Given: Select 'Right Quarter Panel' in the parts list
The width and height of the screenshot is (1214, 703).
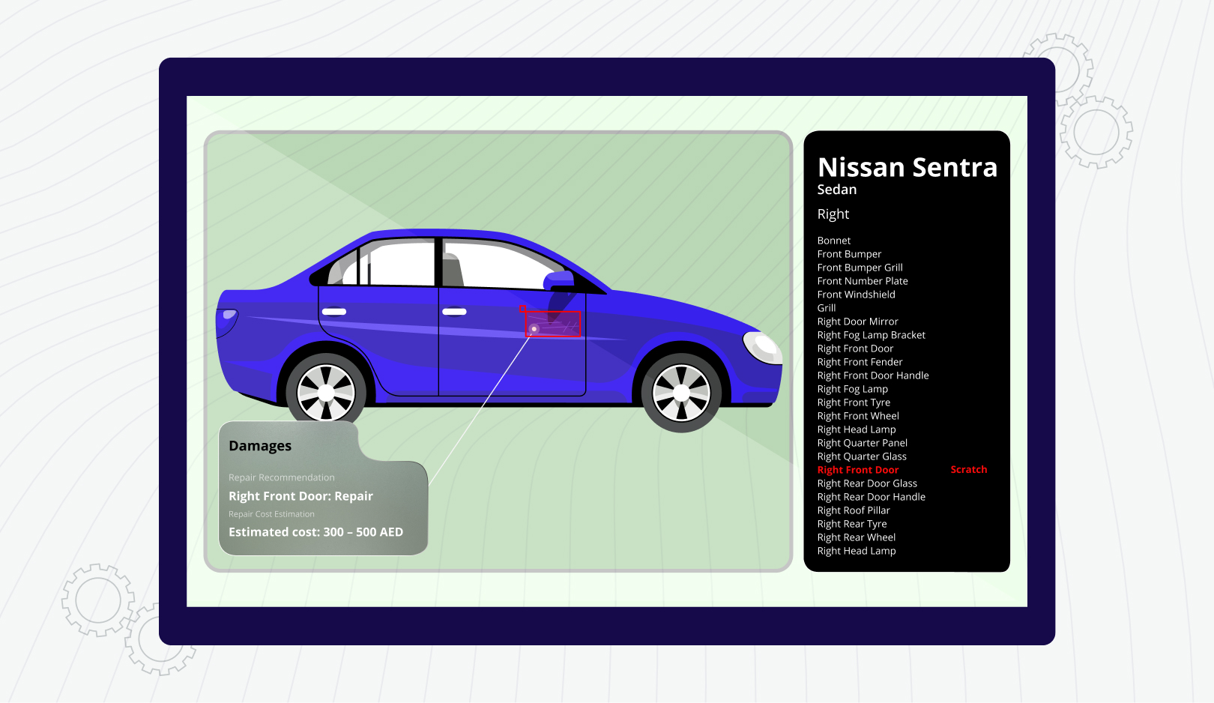Looking at the screenshot, I should point(862,443).
